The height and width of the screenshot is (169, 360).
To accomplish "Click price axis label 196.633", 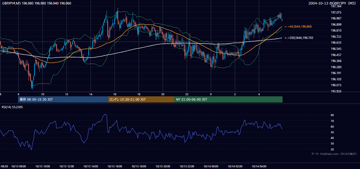I will point(336,43).
